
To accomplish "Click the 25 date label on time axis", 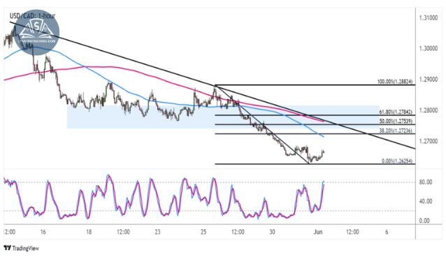I will click(203, 232).
